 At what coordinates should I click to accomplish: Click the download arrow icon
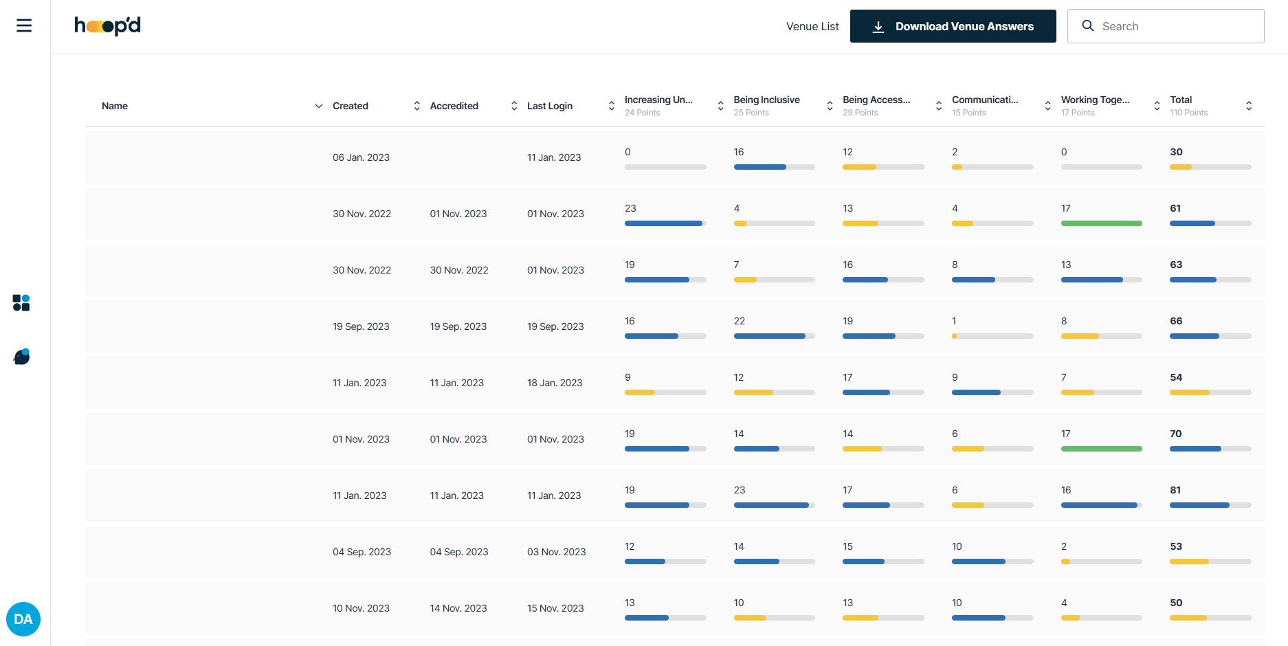878,27
